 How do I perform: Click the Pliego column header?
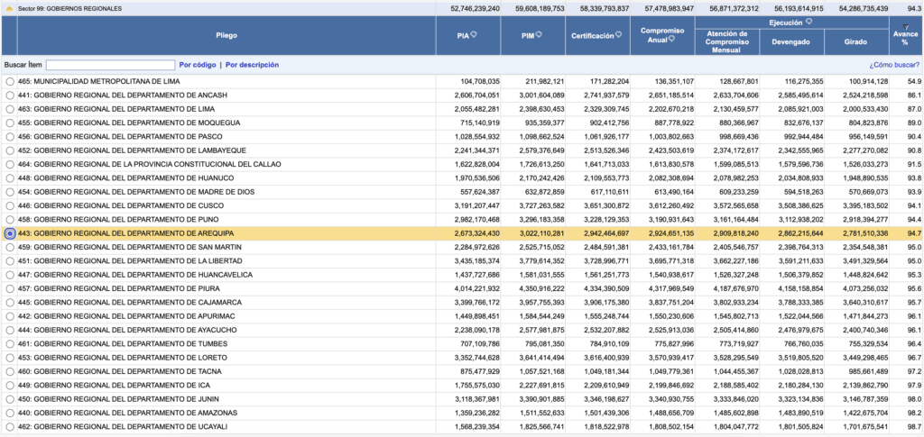click(226, 35)
